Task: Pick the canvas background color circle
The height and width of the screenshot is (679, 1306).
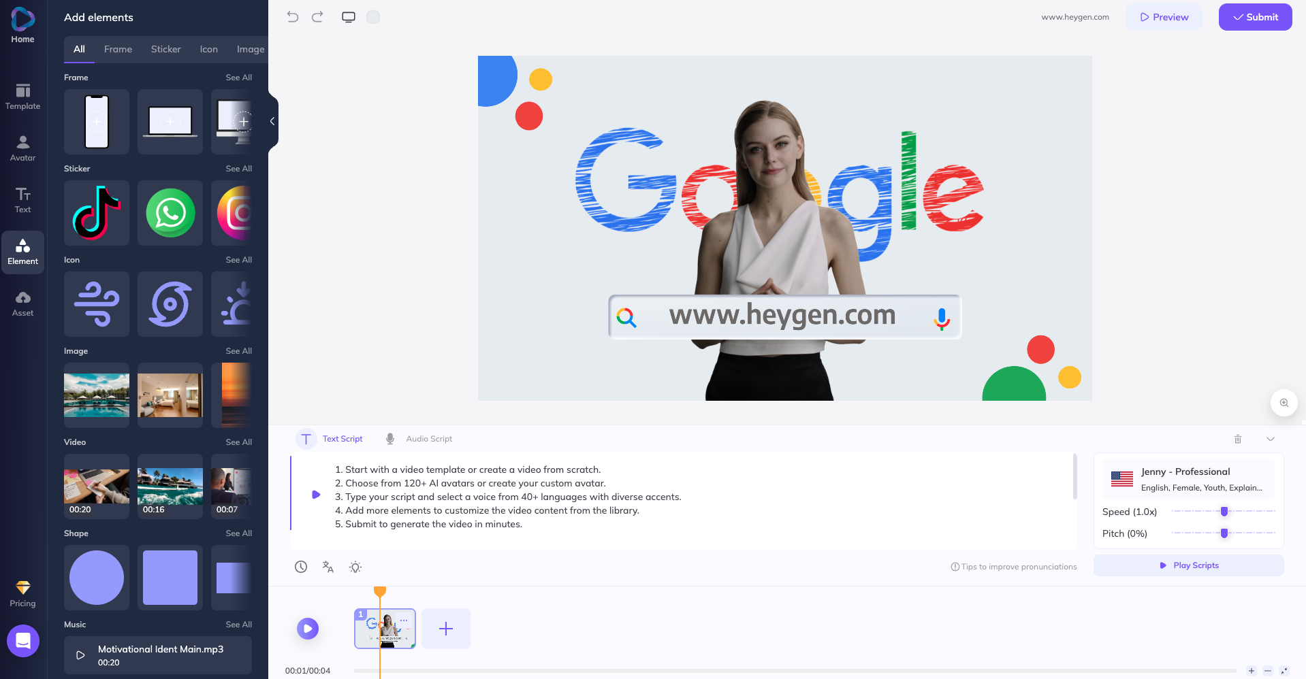Action: coord(373,17)
